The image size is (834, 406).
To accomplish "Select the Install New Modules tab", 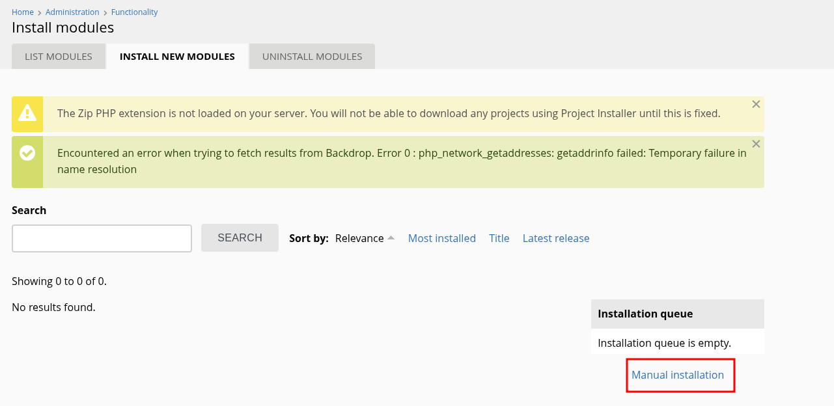I will (177, 57).
